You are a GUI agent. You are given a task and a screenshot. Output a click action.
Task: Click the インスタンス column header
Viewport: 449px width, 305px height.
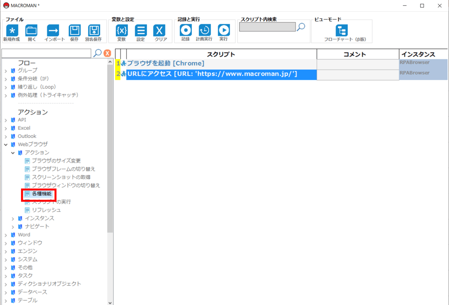pyautogui.click(x=424, y=54)
